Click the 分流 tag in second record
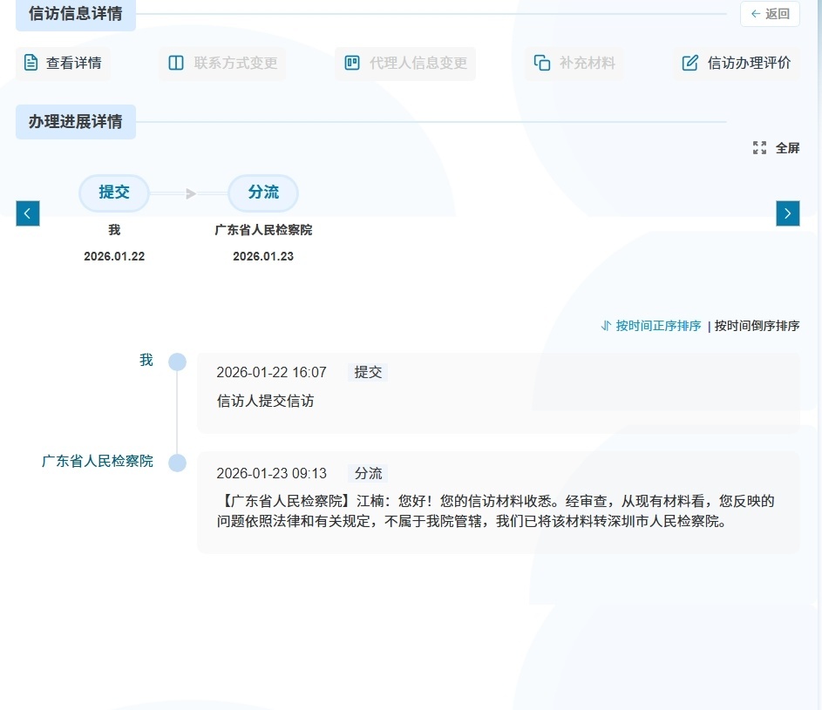Screen dimensions: 822x710 coord(368,473)
